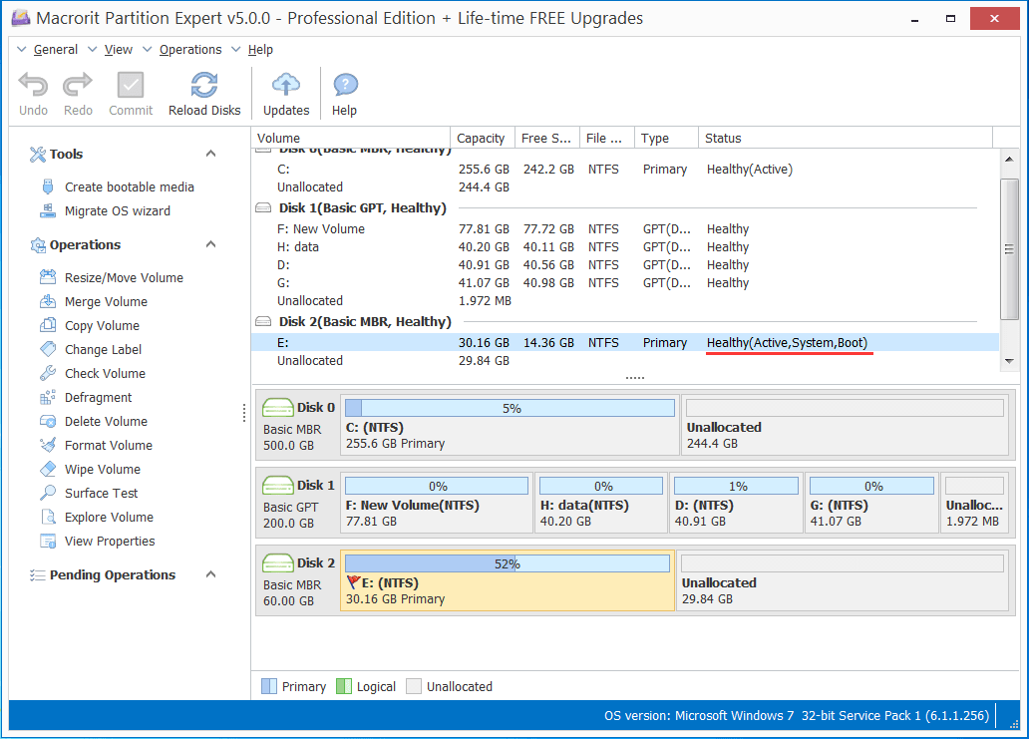
Task: Collapse the Tools section
Action: [x=210, y=154]
